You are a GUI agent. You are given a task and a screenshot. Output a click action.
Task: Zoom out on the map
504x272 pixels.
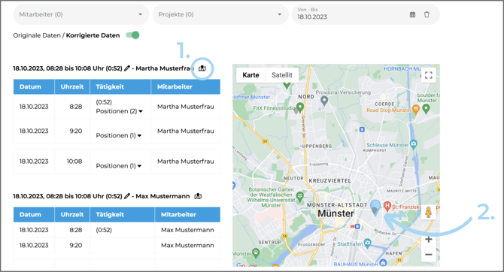[429, 254]
